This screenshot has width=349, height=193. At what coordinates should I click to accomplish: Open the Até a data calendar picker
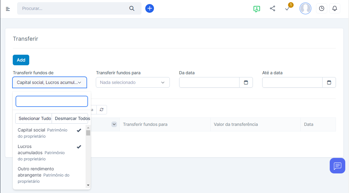[x=329, y=82]
